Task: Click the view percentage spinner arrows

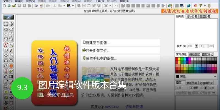Action: [196, 46]
